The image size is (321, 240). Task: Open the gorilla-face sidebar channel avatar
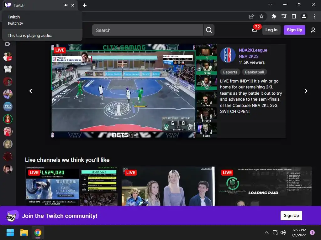[8, 69]
